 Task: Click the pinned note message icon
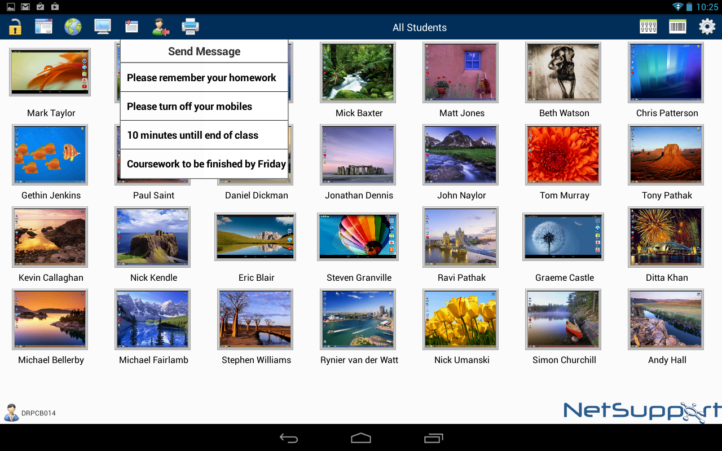(131, 26)
